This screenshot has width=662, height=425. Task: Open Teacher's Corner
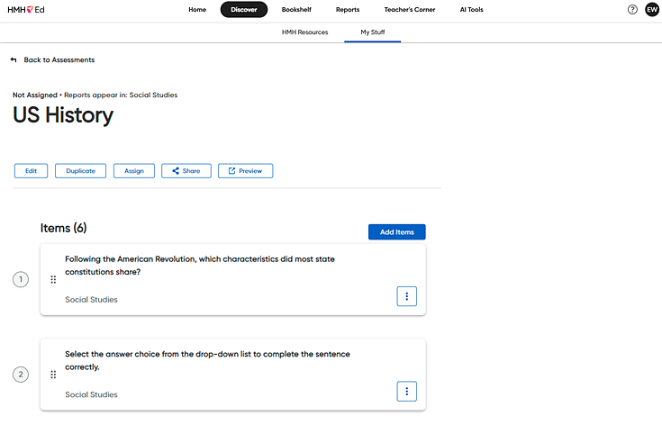[x=410, y=10]
